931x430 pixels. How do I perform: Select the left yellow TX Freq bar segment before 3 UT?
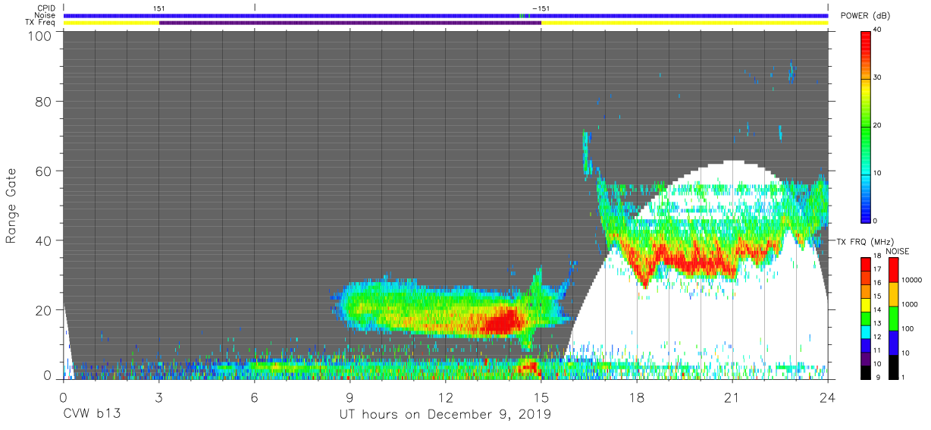pos(111,23)
